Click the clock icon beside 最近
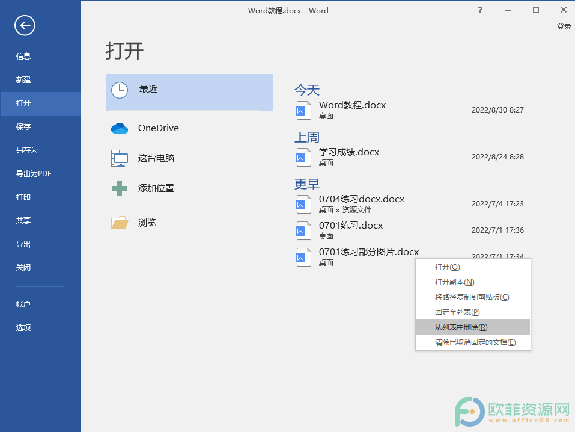575x432 pixels. [120, 90]
